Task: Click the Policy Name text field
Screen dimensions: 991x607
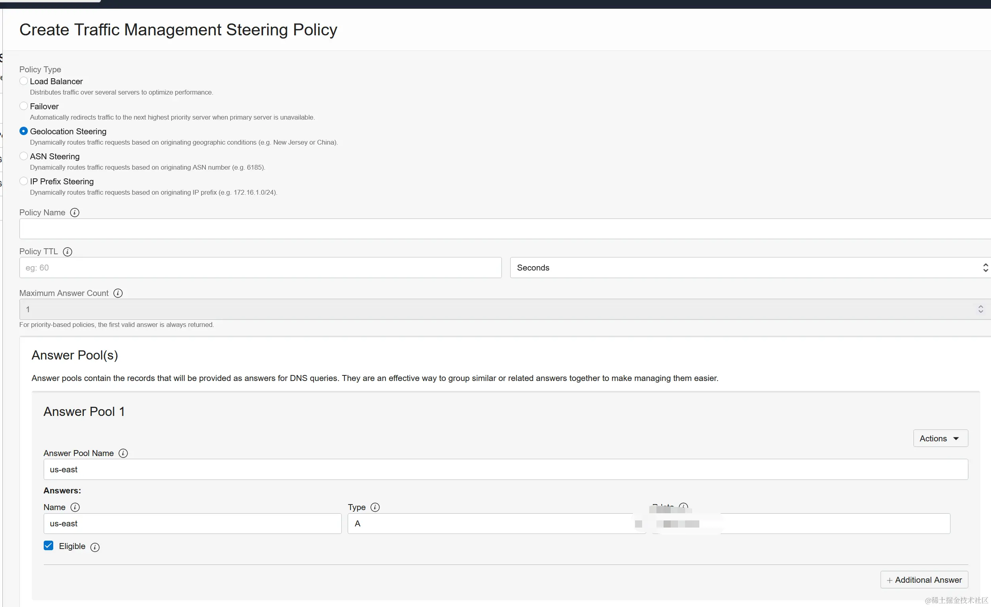Action: (x=503, y=229)
